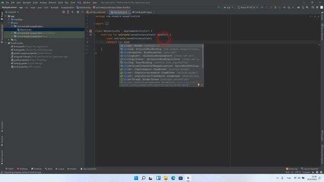
Task: Open the Problems tool window
Action: [22, 169]
